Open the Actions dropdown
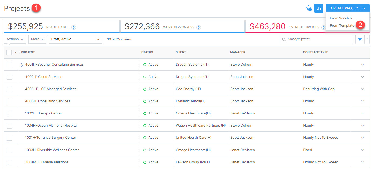371x169 pixels. coord(15,39)
